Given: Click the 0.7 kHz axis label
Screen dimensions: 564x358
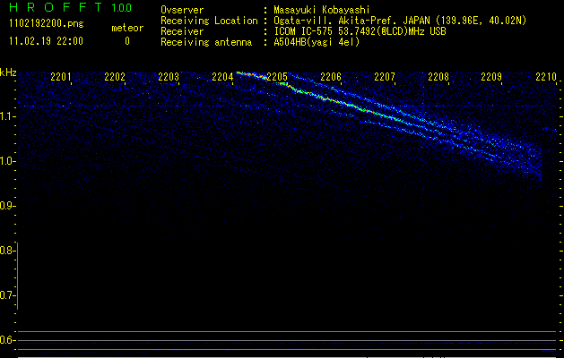Looking at the screenshot, I should [x=7, y=295].
